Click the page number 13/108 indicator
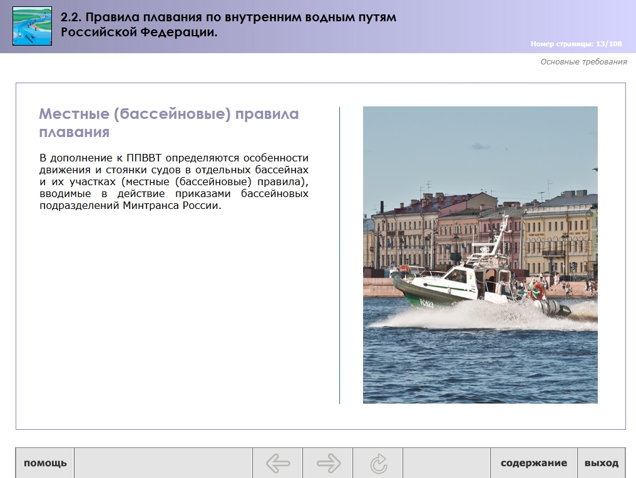636x478 pixels. click(576, 44)
